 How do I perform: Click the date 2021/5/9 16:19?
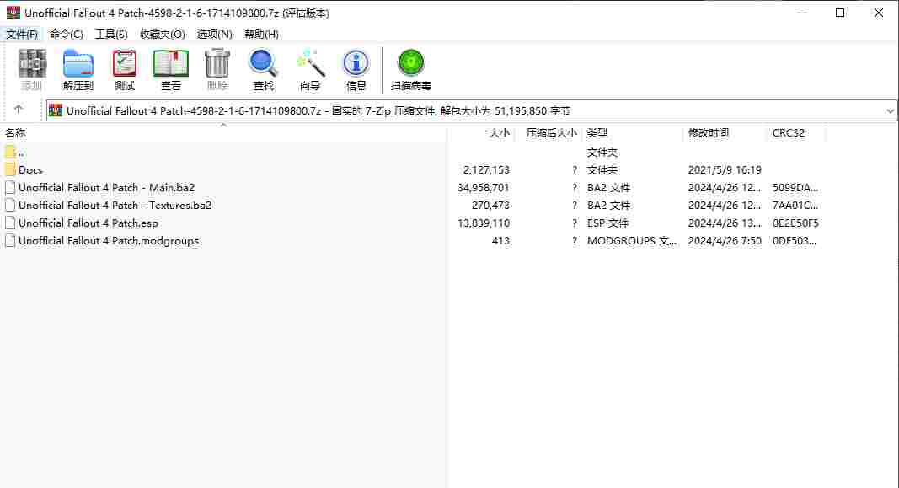(725, 169)
